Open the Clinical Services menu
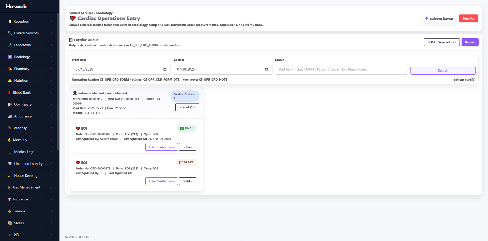This screenshot has height=241, width=488. (x=30, y=33)
